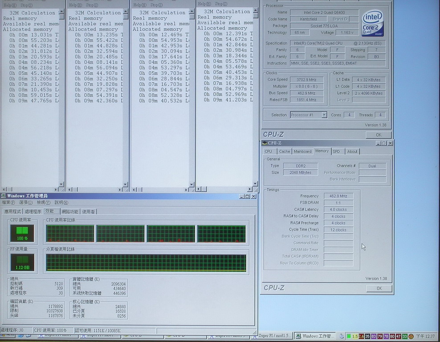
Task: Click horizontal scroll-right arrow in Super PI window showing 41.203s
Action: [x=249, y=189]
